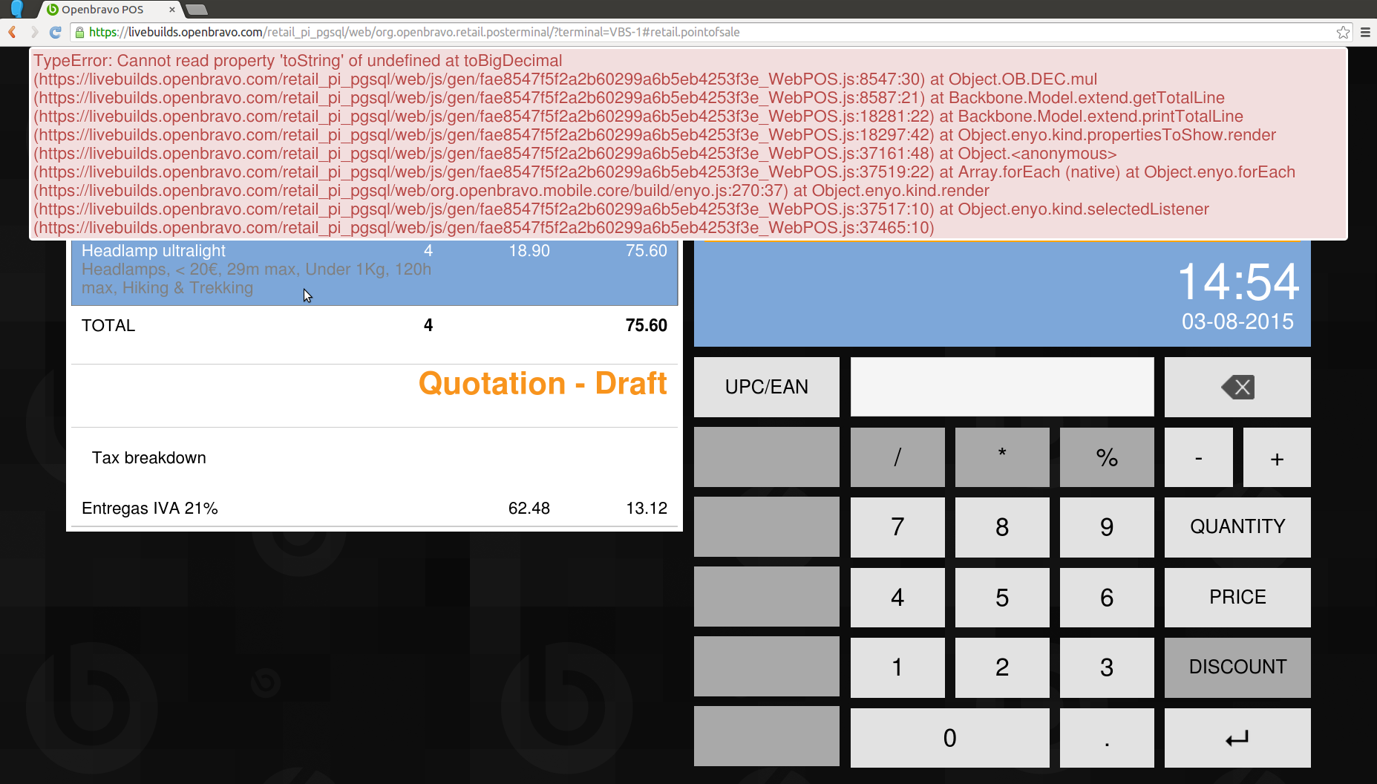
Task: Tap digit 8 on keypad
Action: click(x=1002, y=527)
